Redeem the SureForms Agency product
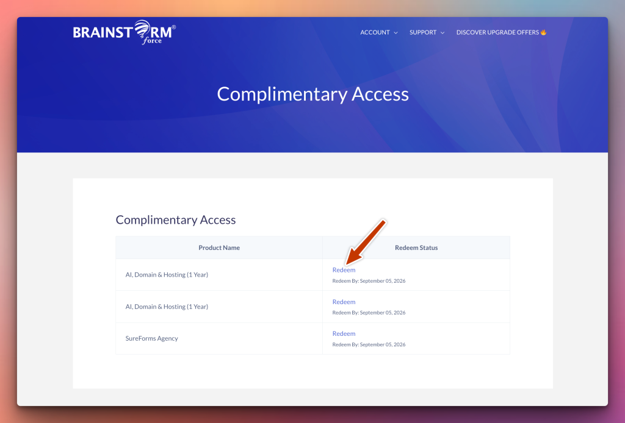The image size is (625, 423). 344,333
